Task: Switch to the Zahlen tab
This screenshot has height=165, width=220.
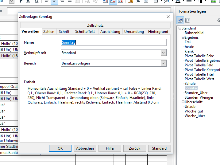Action: (x=49, y=32)
